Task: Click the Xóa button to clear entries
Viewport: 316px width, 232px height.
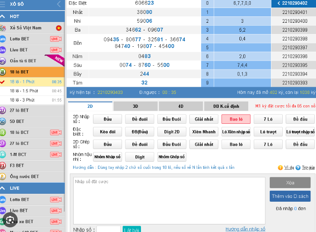Action: coord(290,183)
